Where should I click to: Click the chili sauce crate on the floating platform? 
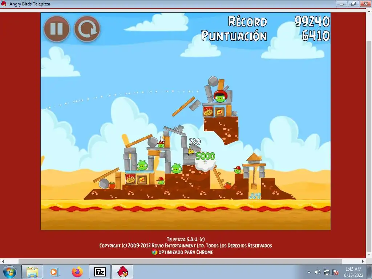pos(219,112)
